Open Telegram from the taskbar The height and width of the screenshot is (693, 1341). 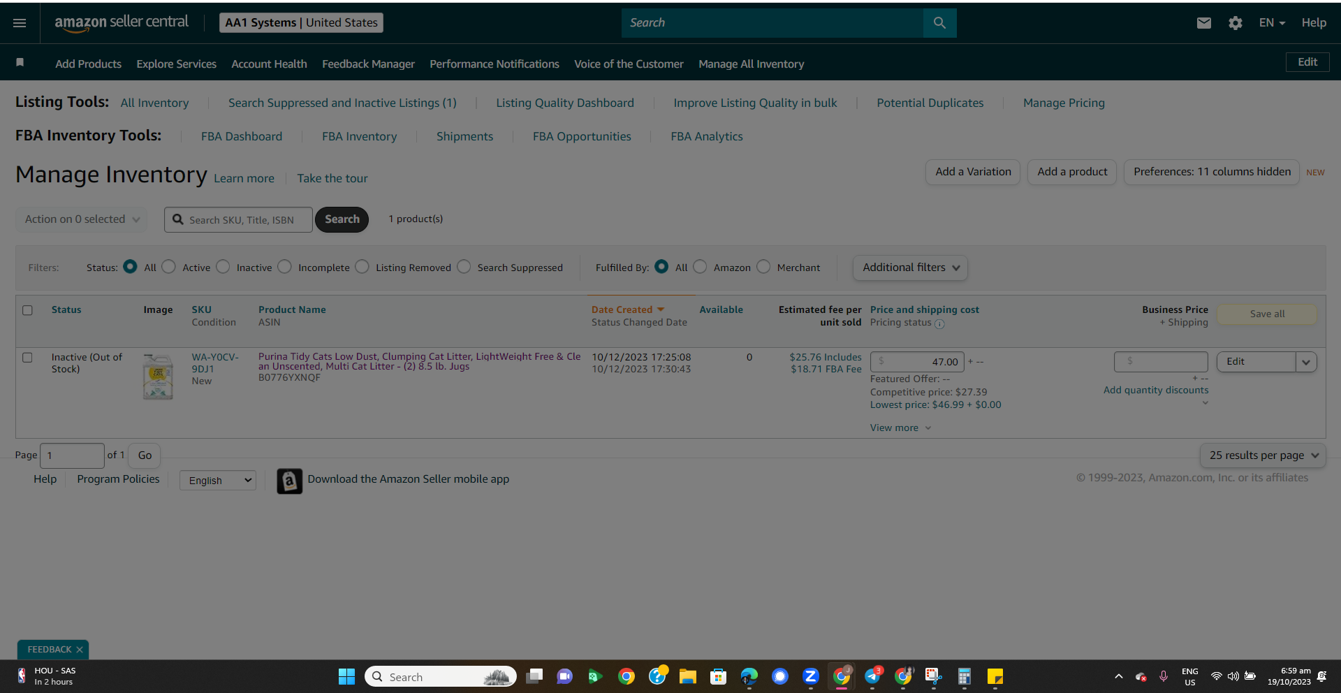point(872,676)
